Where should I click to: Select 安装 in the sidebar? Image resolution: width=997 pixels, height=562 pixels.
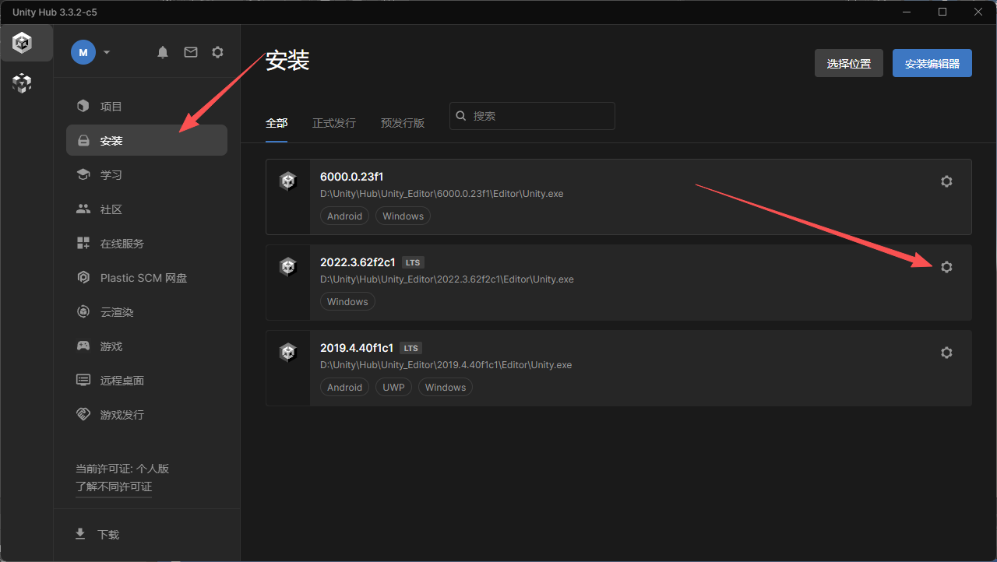tap(146, 140)
